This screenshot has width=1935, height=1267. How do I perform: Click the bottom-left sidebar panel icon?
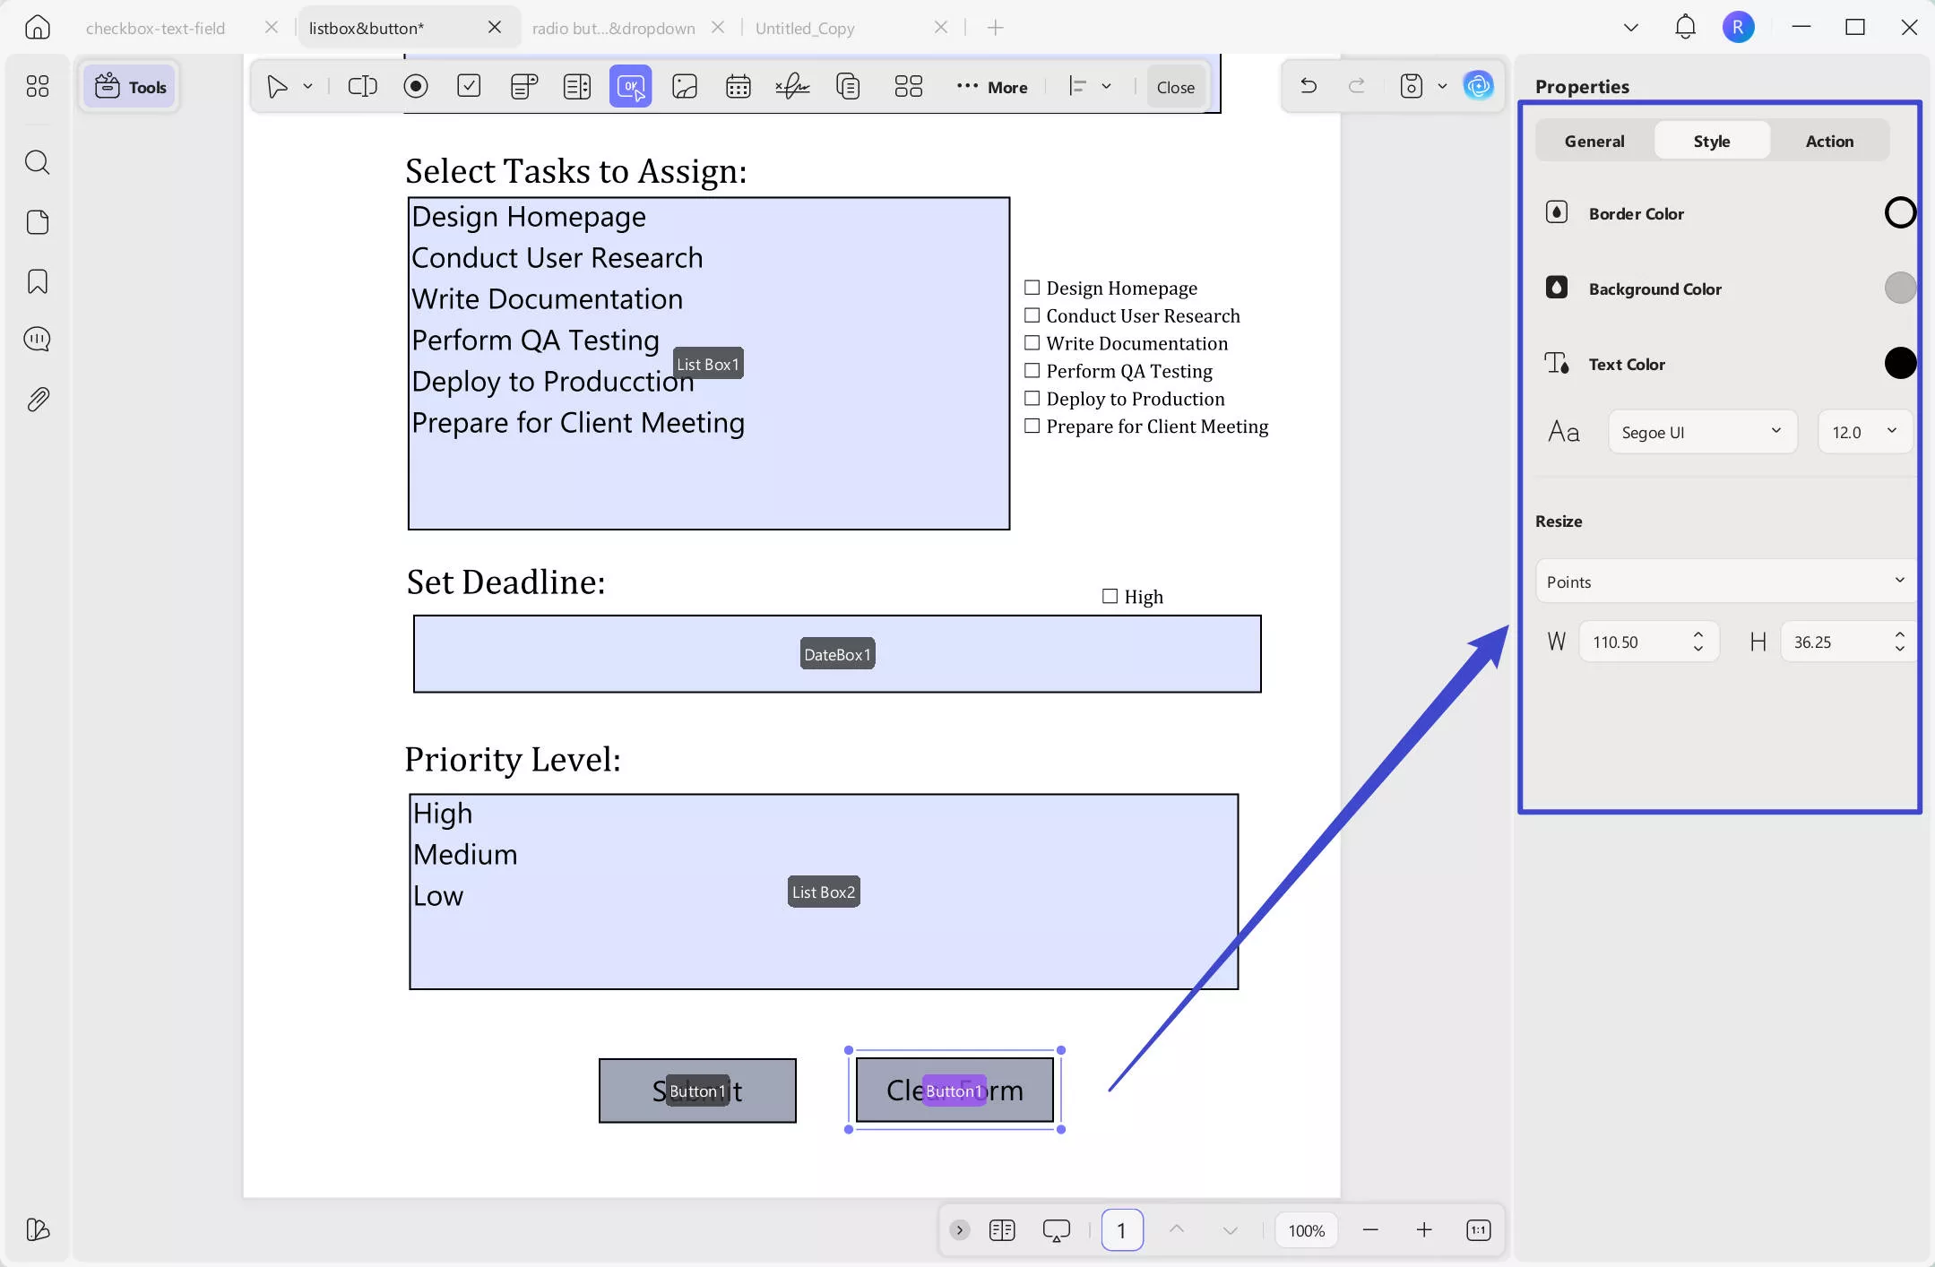click(x=37, y=1229)
